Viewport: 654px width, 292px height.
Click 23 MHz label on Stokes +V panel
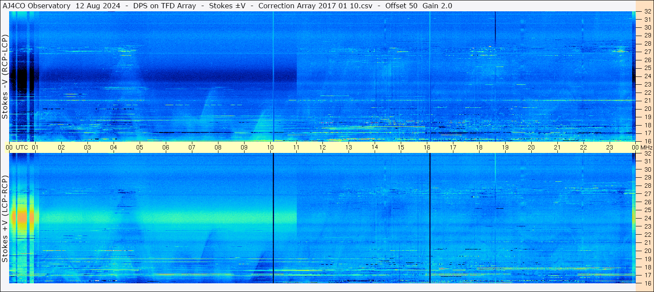click(647, 226)
